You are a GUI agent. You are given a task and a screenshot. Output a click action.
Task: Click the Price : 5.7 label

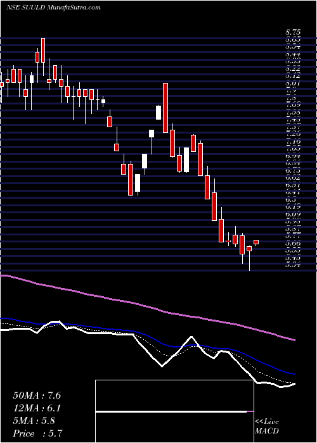[x=37, y=434]
